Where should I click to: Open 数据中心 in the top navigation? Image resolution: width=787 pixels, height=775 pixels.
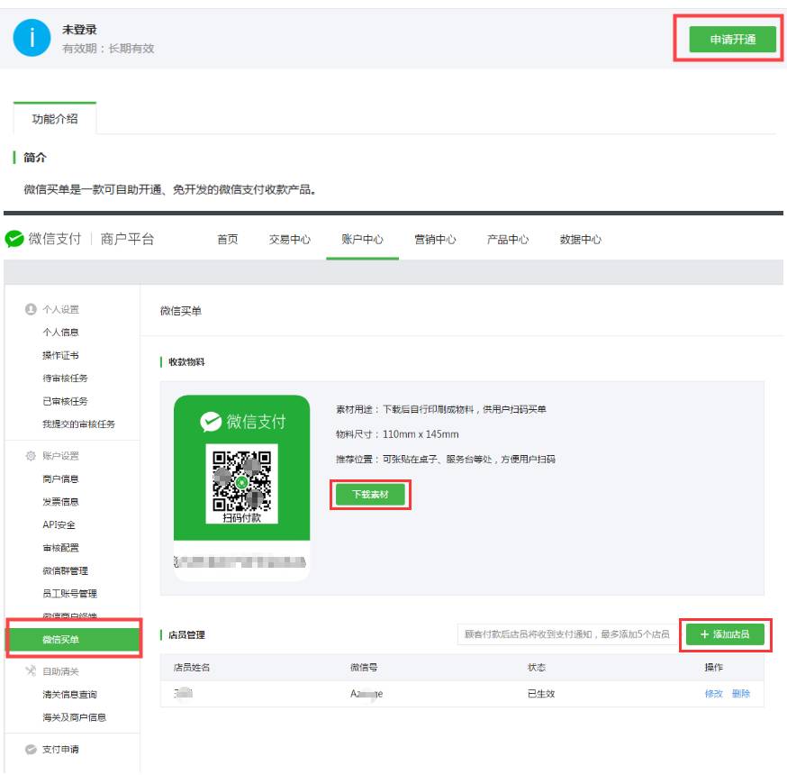(580, 240)
